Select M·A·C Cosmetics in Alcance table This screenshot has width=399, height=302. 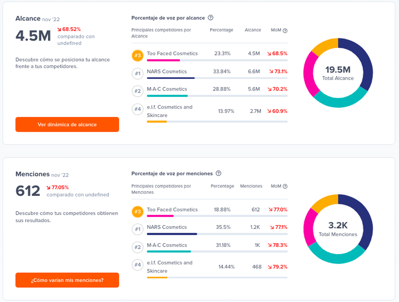click(167, 89)
